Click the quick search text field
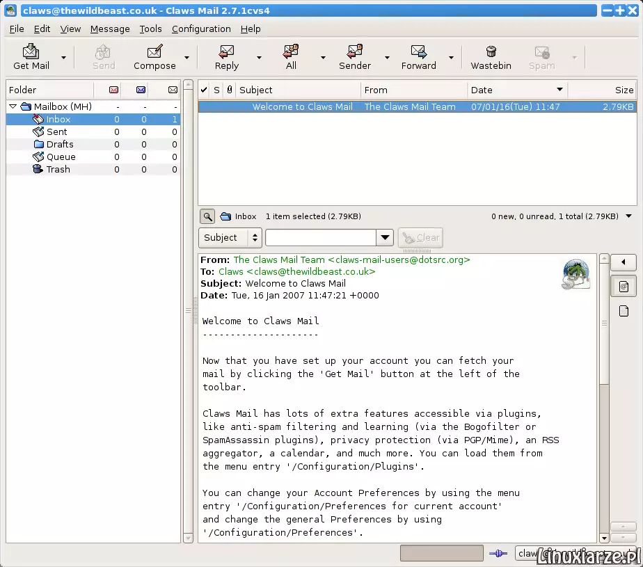Viewport: 643px width, 567px height. (x=321, y=238)
